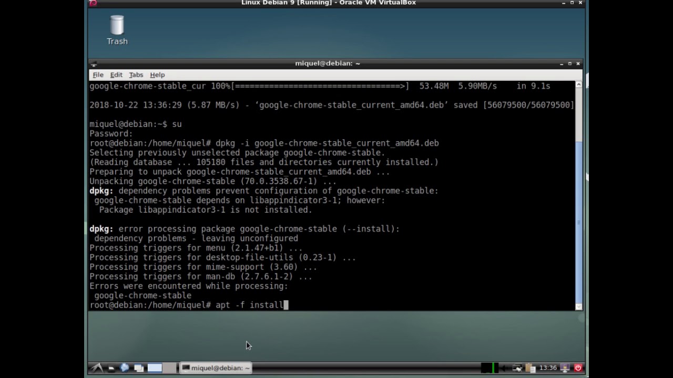Image resolution: width=673 pixels, height=378 pixels.
Task: Click the "Password:" prompt line
Action: pyautogui.click(x=111, y=133)
